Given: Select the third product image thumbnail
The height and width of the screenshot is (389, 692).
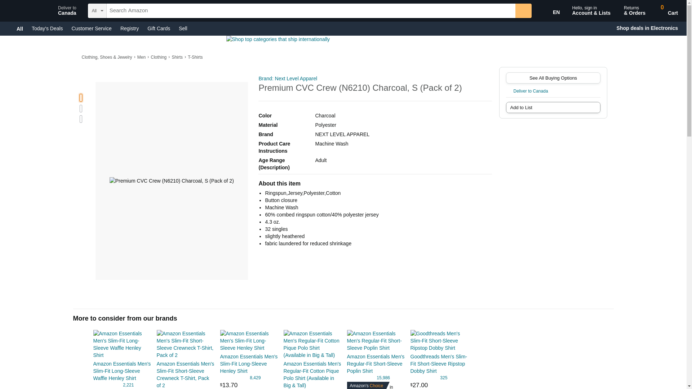Looking at the screenshot, I should [81, 119].
